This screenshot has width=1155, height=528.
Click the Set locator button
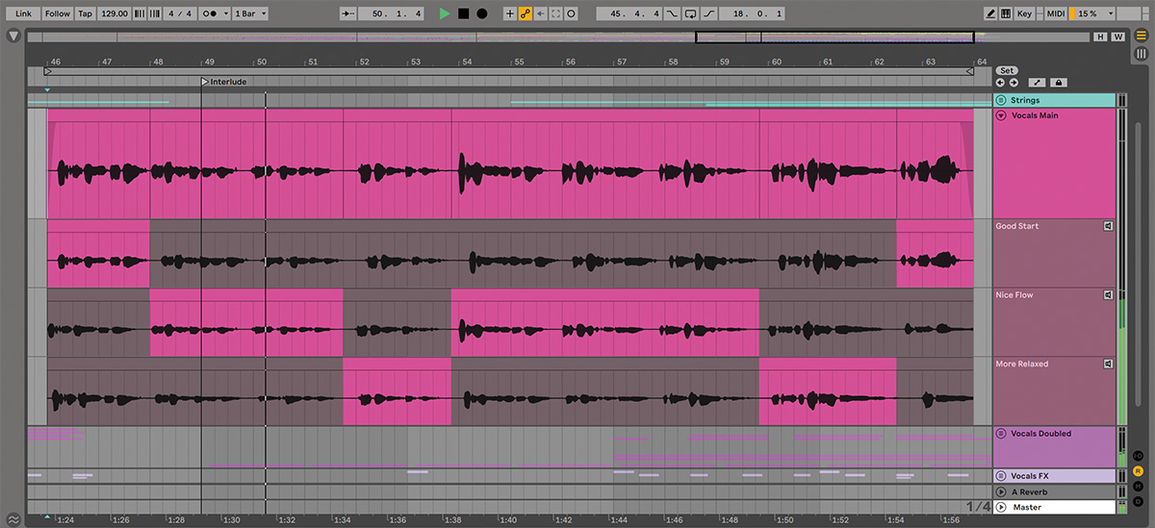pyautogui.click(x=1007, y=70)
